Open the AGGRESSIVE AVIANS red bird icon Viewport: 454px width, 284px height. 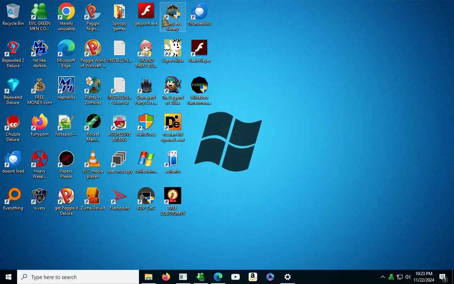click(120, 128)
